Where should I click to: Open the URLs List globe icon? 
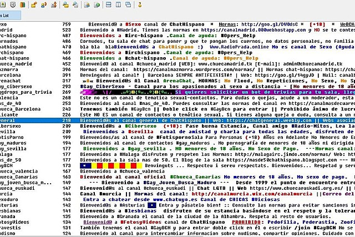pyautogui.click(x=97, y=4)
